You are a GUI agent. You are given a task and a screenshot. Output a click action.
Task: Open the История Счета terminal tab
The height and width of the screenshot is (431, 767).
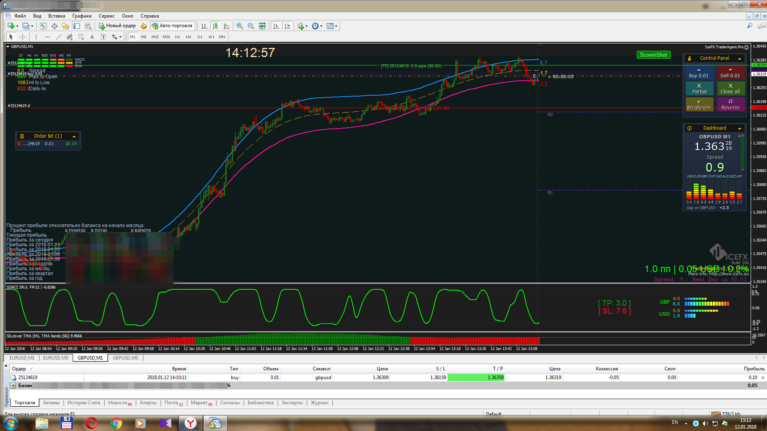(84, 403)
